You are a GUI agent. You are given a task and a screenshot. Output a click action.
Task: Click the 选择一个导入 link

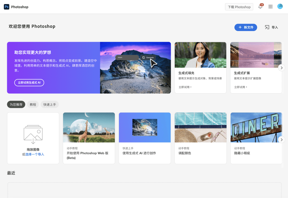tap(35, 154)
